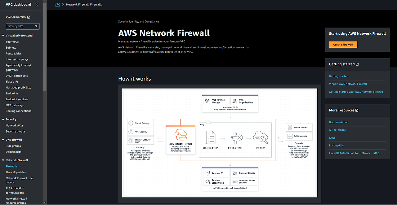Open Egress-only internet gateways

(18, 68)
